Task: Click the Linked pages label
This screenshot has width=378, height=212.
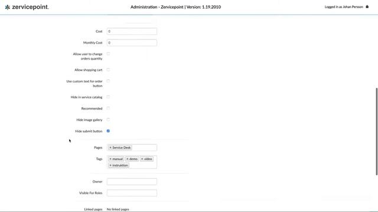Action: [93, 210]
